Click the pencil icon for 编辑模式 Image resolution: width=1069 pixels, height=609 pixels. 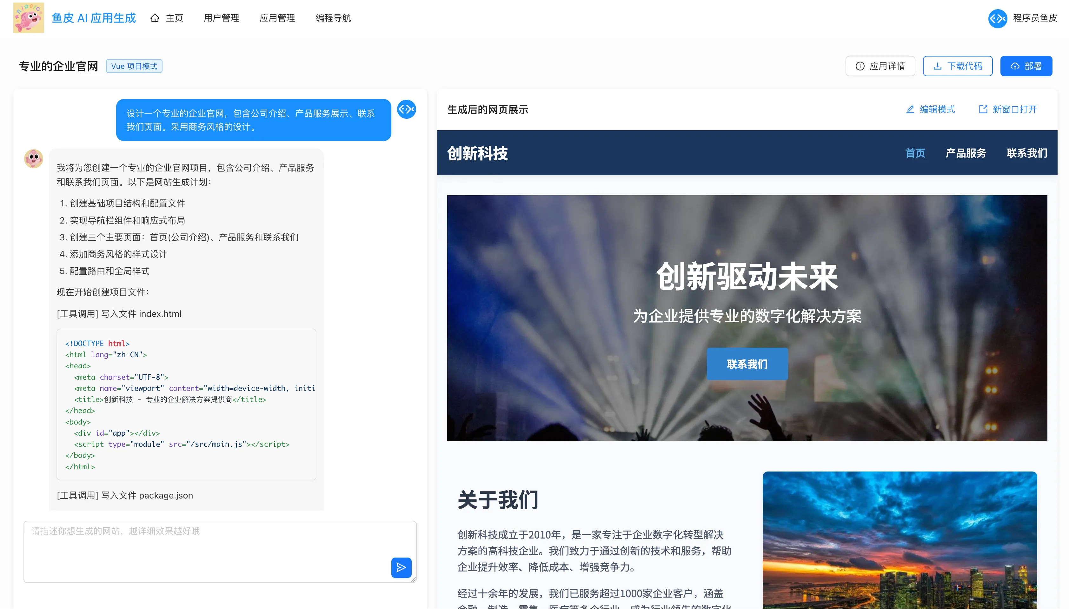tap(910, 110)
